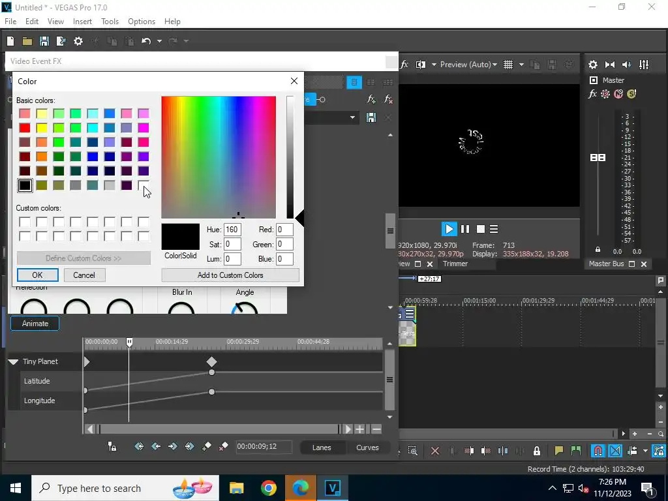Open project properties gear icon

click(78, 41)
